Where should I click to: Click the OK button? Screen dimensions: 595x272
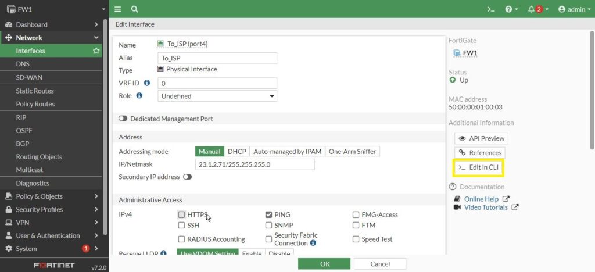tap(324, 264)
